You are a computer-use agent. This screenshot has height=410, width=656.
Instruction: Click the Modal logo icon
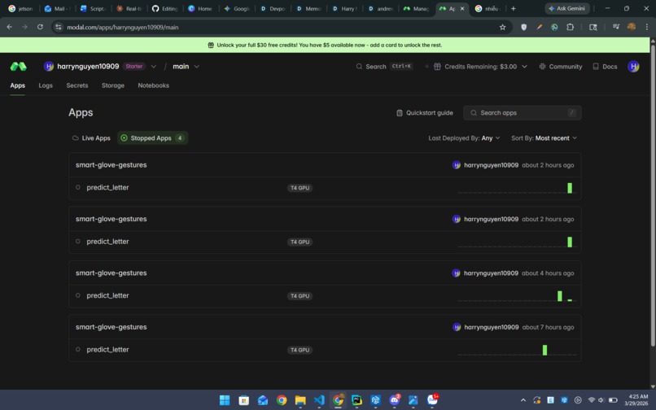coord(19,66)
